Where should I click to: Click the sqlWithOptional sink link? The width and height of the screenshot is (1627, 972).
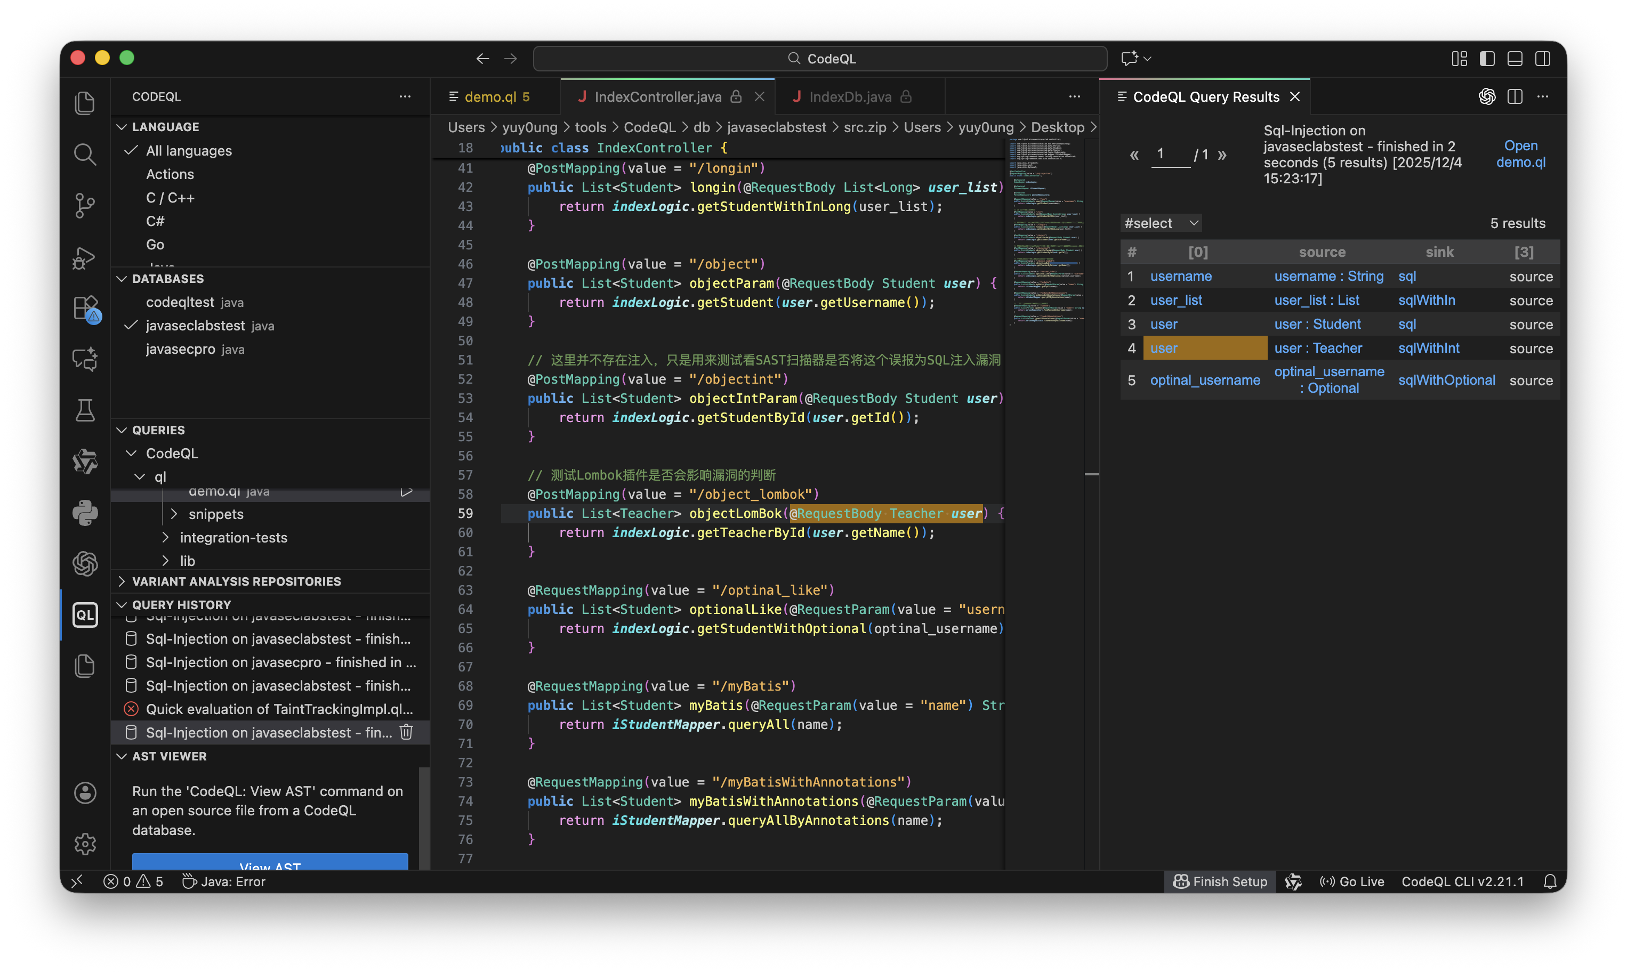pyautogui.click(x=1446, y=380)
